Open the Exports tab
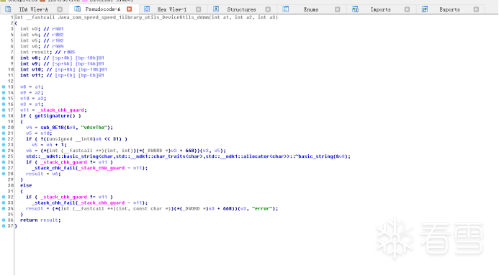 coord(449,9)
